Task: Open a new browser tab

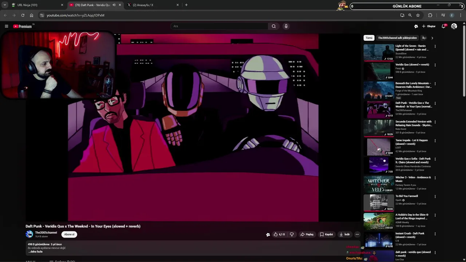Action: pyautogui.click(x=186, y=5)
